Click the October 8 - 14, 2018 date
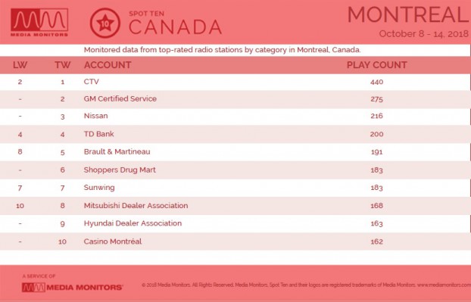 point(423,33)
